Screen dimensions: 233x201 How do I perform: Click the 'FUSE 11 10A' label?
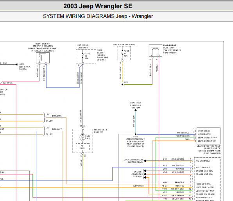[126, 53]
